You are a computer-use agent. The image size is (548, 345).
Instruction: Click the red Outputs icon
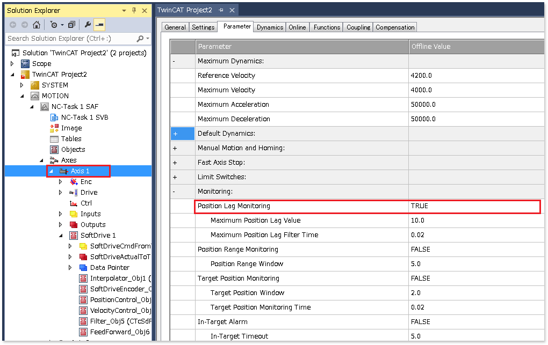(x=74, y=225)
